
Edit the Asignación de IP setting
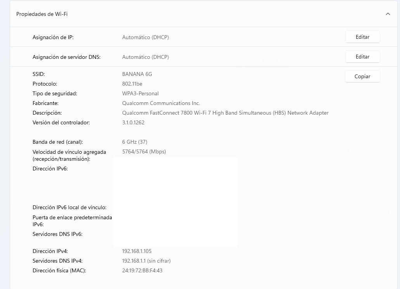[x=362, y=37]
